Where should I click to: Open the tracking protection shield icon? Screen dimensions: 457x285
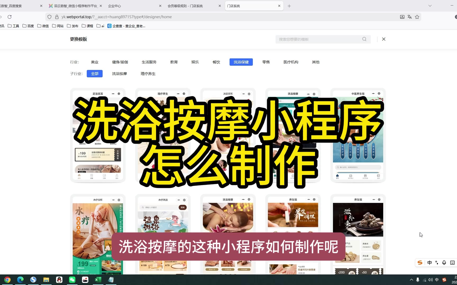[49, 17]
